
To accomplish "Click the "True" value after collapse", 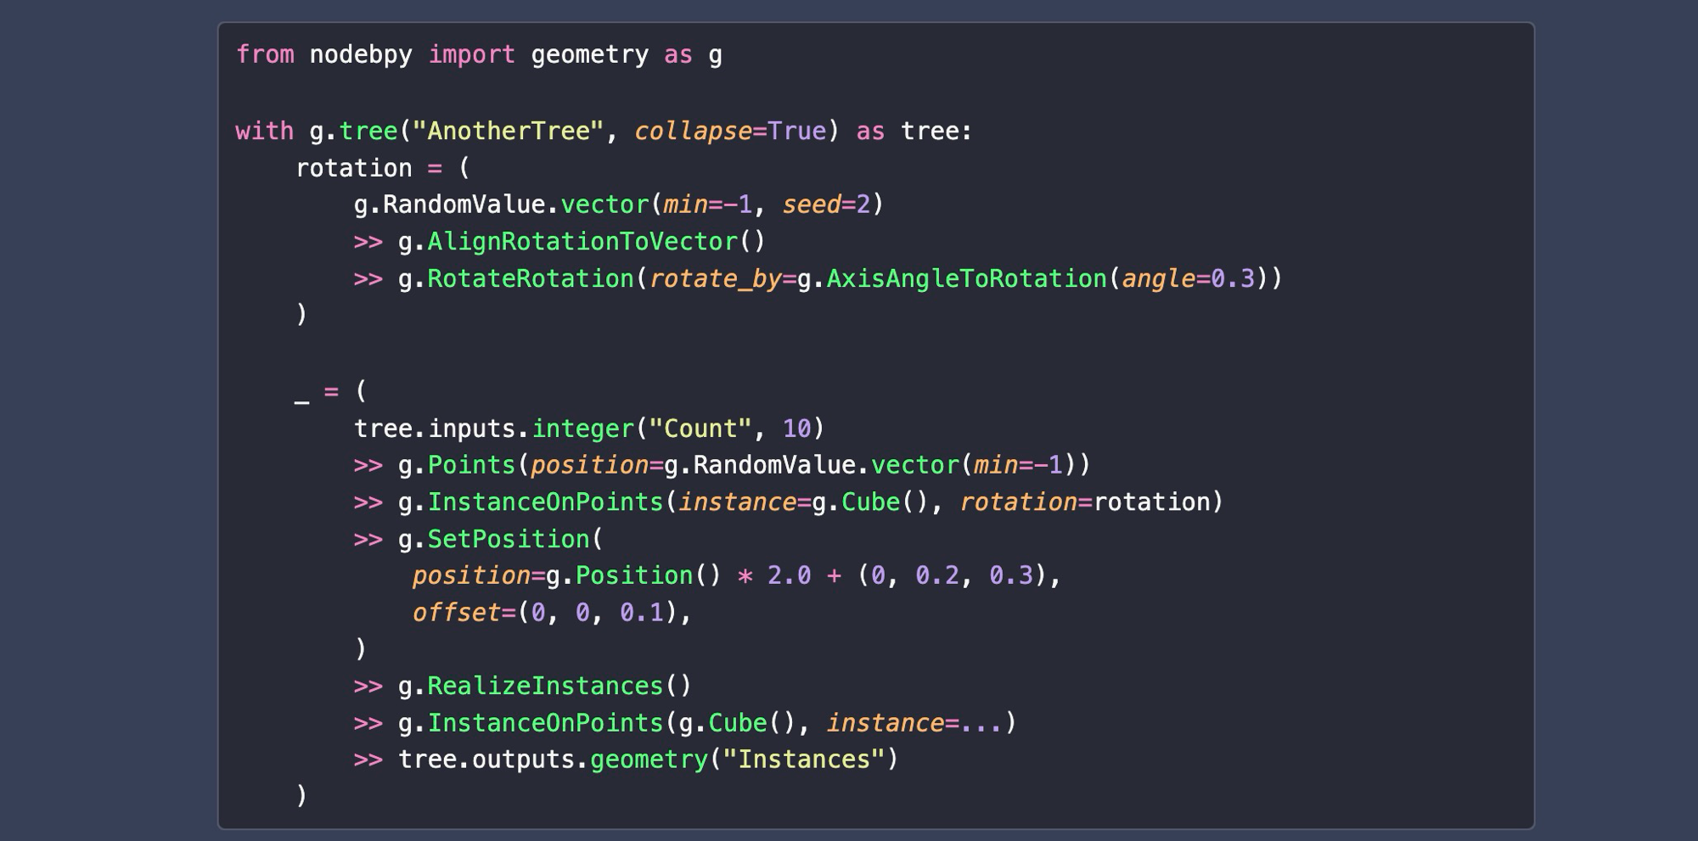I will point(796,132).
